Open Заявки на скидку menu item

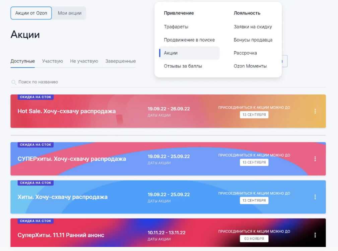coord(253,27)
